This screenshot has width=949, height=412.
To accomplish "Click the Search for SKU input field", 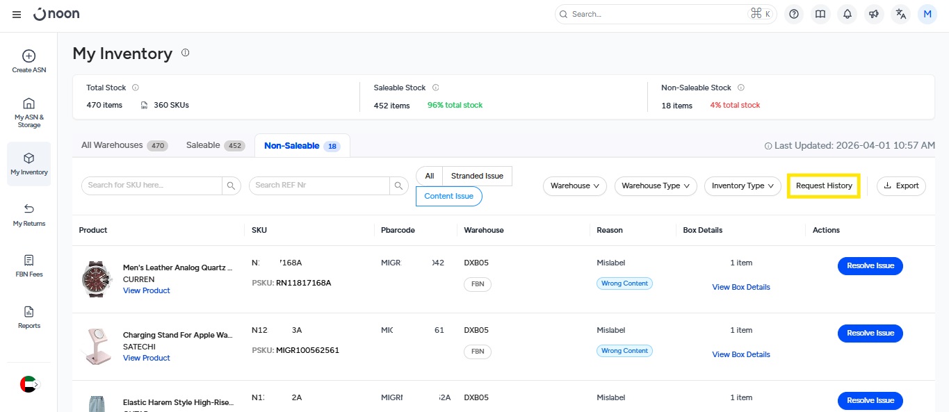I will 152,186.
